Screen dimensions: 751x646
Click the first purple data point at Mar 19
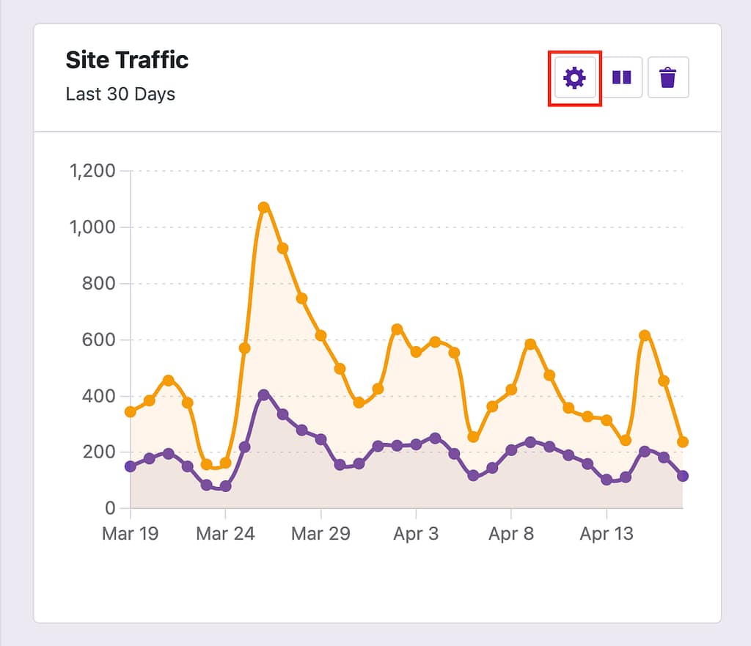point(131,466)
